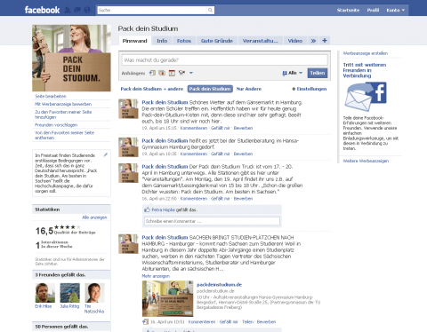
Task: Filter wall by 'Nur Andere'
Action: [249, 89]
